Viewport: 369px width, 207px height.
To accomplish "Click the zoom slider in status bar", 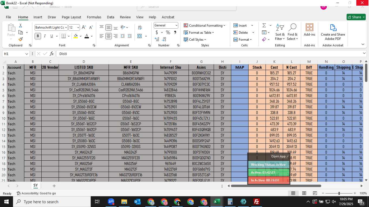I will (x=339, y=193).
